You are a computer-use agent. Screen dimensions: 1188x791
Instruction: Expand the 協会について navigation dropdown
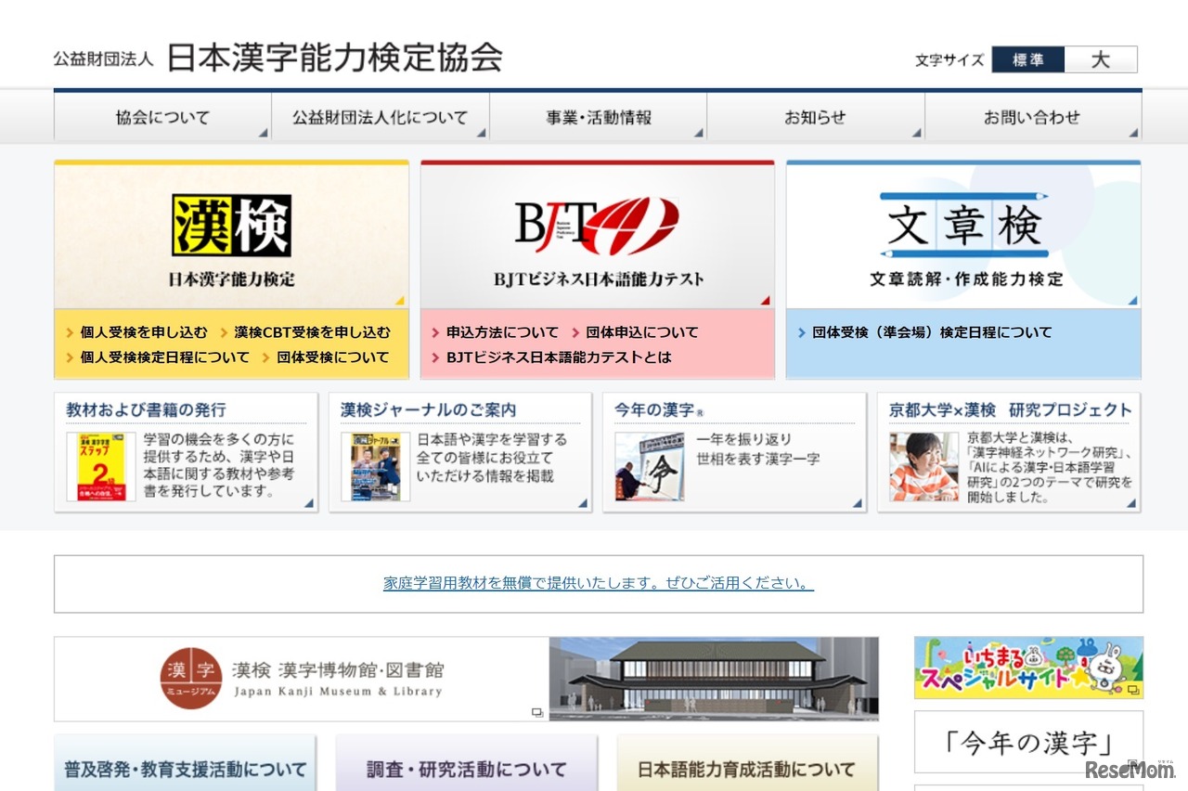tap(163, 117)
